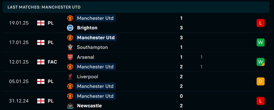The image size is (274, 110).
Task: Open the Brighton team link
Action: coord(87,28)
